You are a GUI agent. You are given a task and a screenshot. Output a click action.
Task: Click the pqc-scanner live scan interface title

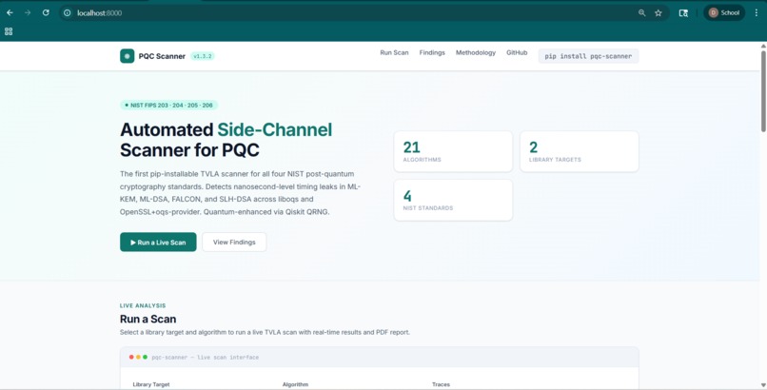205,358
